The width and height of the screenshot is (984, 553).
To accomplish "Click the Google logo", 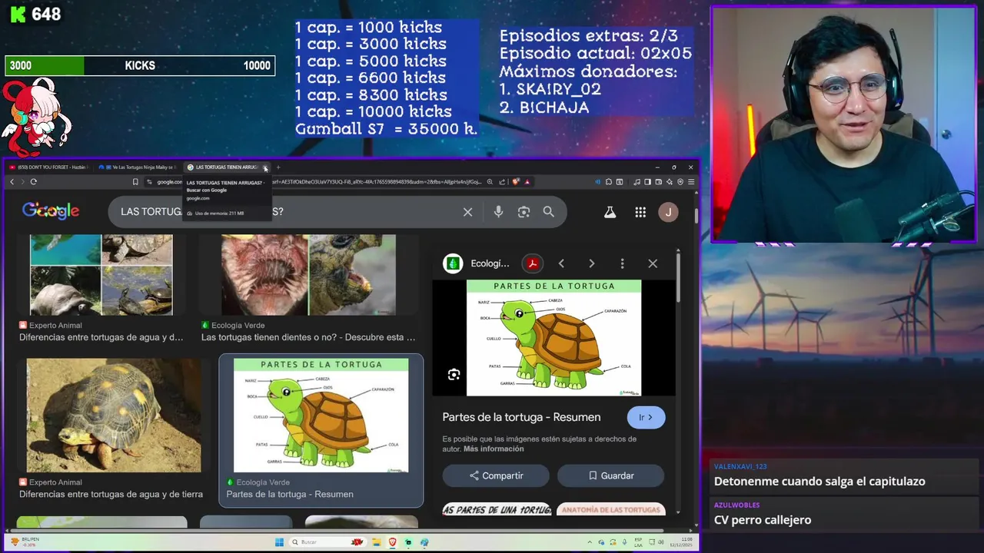I will point(51,211).
